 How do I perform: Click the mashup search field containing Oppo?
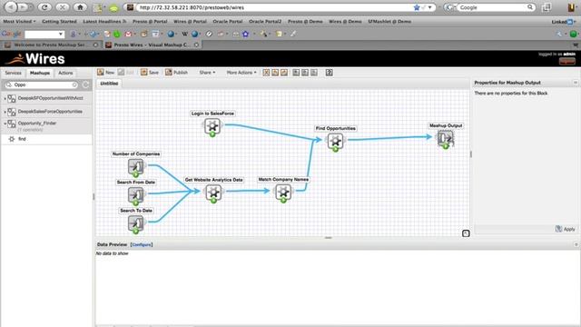pos(42,84)
